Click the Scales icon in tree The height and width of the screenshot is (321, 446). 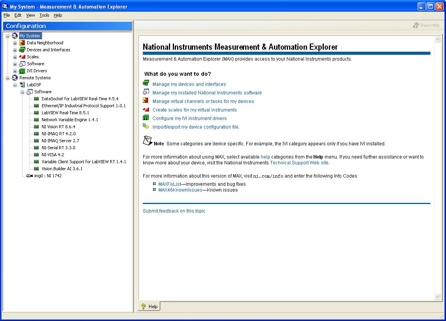pyautogui.click(x=22, y=57)
